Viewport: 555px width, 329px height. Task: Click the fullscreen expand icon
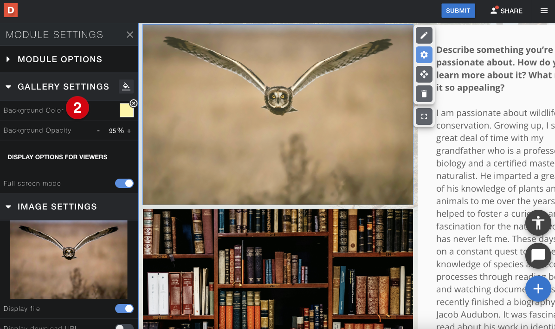coord(424,116)
